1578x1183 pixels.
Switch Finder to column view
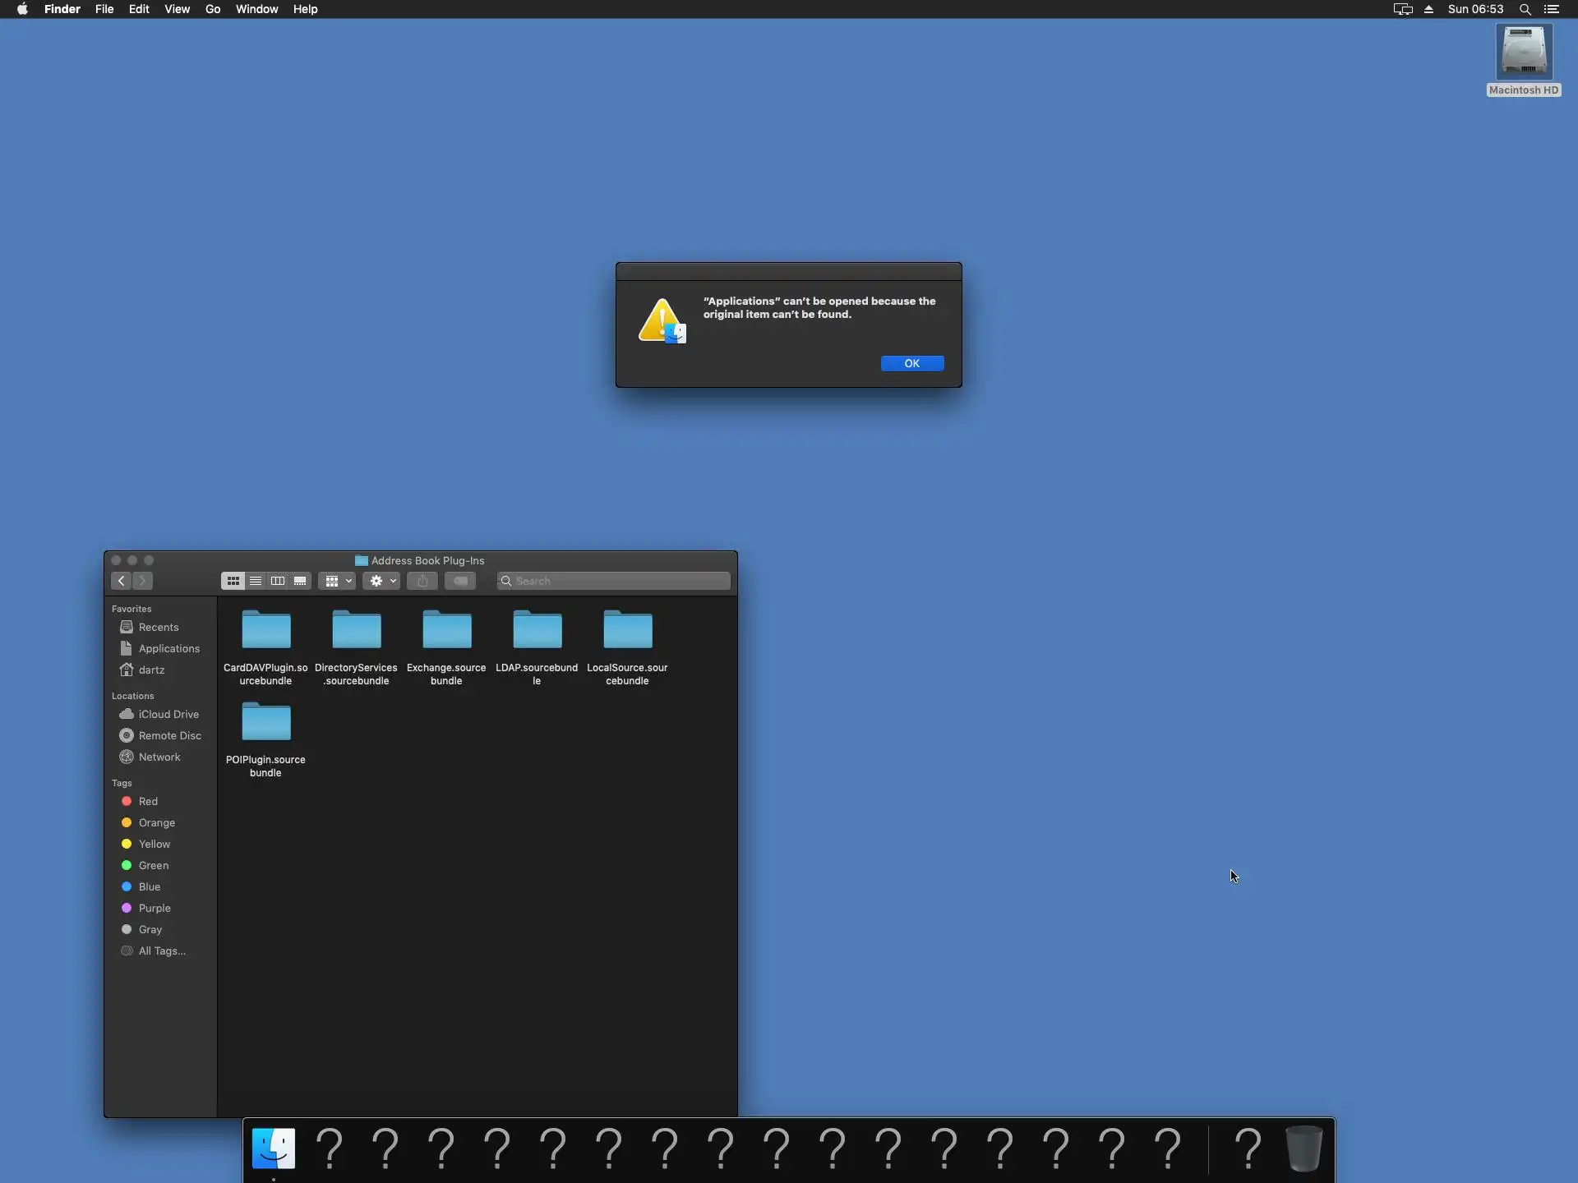click(x=278, y=581)
